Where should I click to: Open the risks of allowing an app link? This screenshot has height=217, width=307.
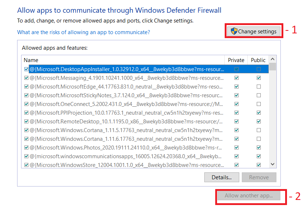coord(83,32)
